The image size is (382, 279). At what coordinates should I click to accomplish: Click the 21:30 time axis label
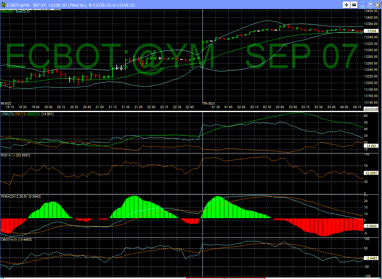125,107
